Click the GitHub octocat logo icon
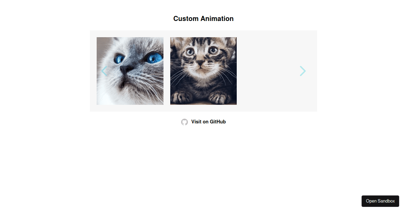This screenshot has width=407, height=213. 185,122
